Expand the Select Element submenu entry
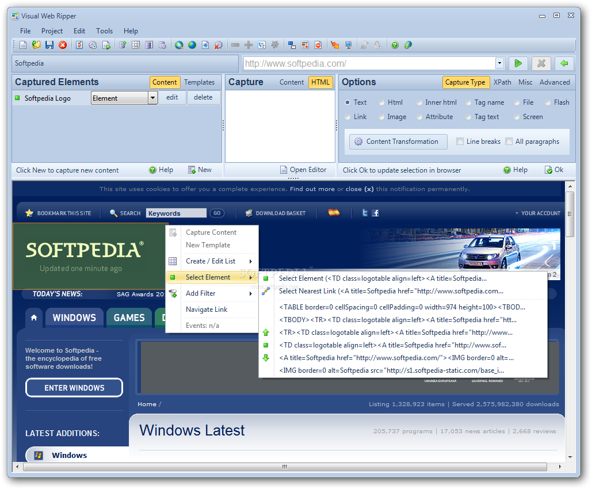The width and height of the screenshot is (592, 489). pyautogui.click(x=212, y=277)
